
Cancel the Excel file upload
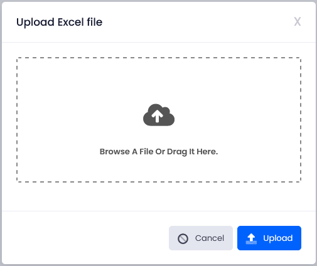click(201, 238)
